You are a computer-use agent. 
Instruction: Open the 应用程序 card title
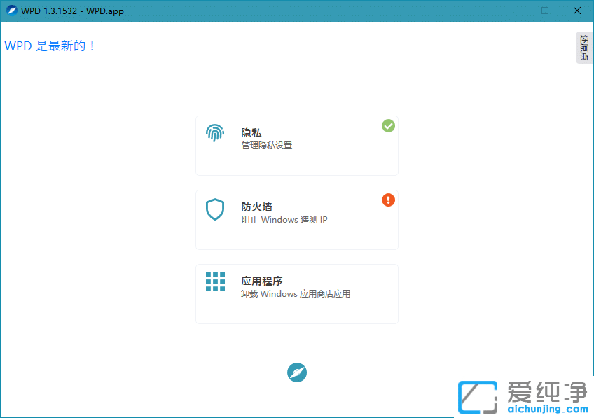262,281
